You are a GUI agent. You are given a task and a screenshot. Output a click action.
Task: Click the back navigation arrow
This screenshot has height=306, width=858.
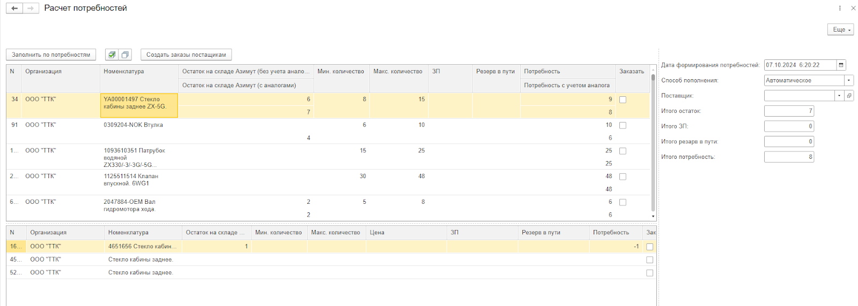click(x=14, y=9)
